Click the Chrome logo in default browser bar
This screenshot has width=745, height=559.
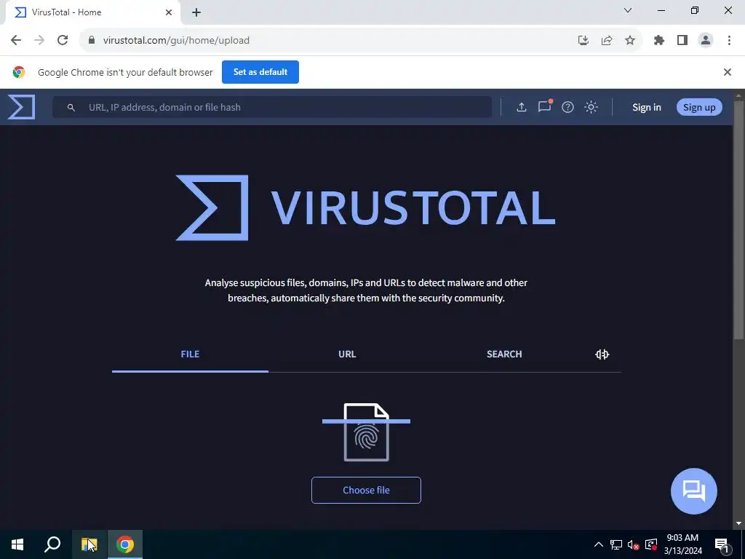[19, 72]
